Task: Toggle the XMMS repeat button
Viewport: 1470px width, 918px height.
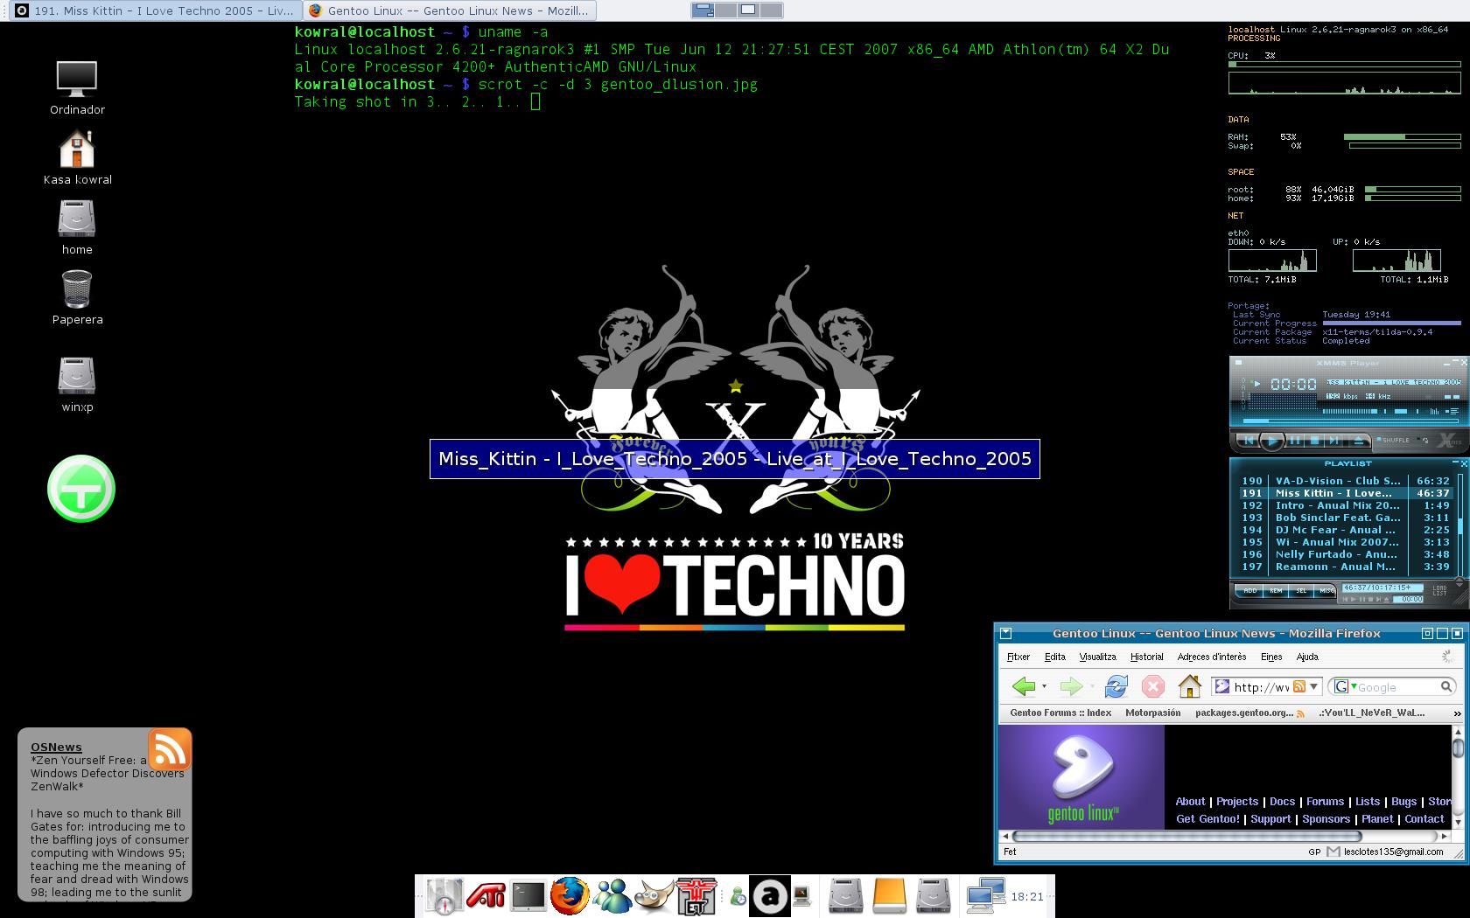Action: coord(1424,440)
